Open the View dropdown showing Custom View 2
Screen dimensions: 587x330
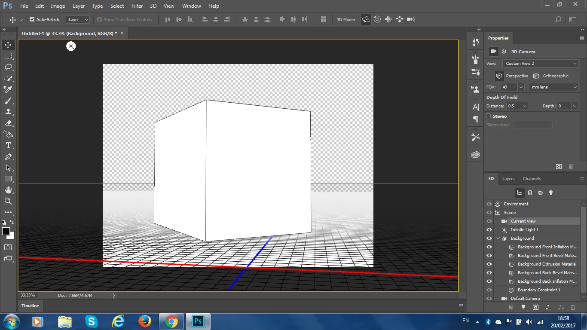pyautogui.click(x=541, y=64)
